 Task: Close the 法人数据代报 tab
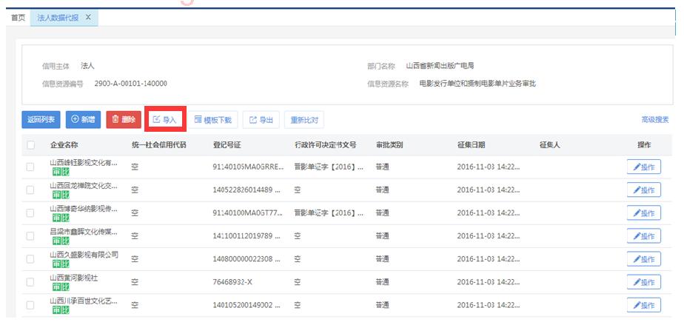[88, 17]
